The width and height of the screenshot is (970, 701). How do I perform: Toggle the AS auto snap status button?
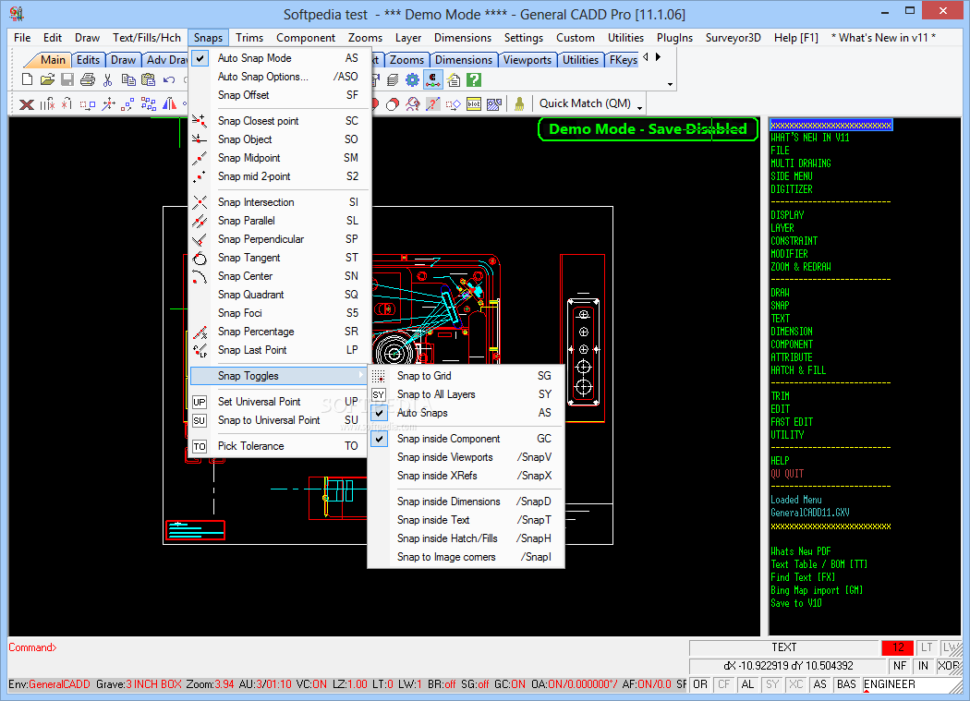coord(819,684)
